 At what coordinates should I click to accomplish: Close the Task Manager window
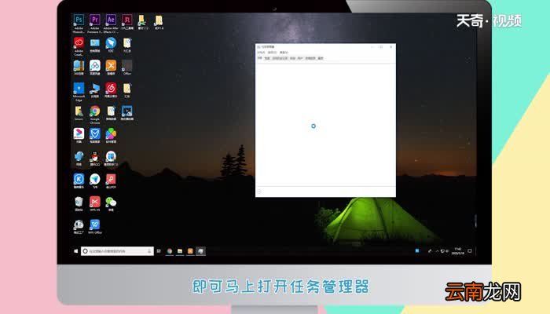click(391, 46)
